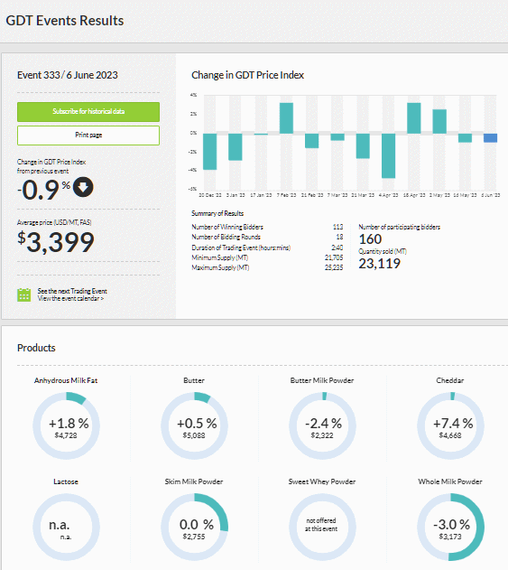Click the Lactose n.a. donut chart
The width and height of the screenshot is (508, 570).
pyautogui.click(x=66, y=527)
